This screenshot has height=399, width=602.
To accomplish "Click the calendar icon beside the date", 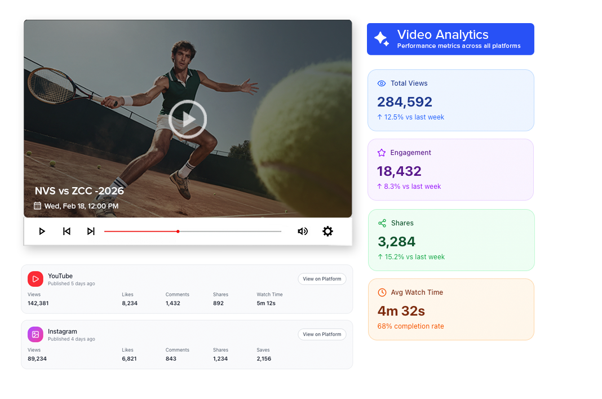I will tap(38, 206).
